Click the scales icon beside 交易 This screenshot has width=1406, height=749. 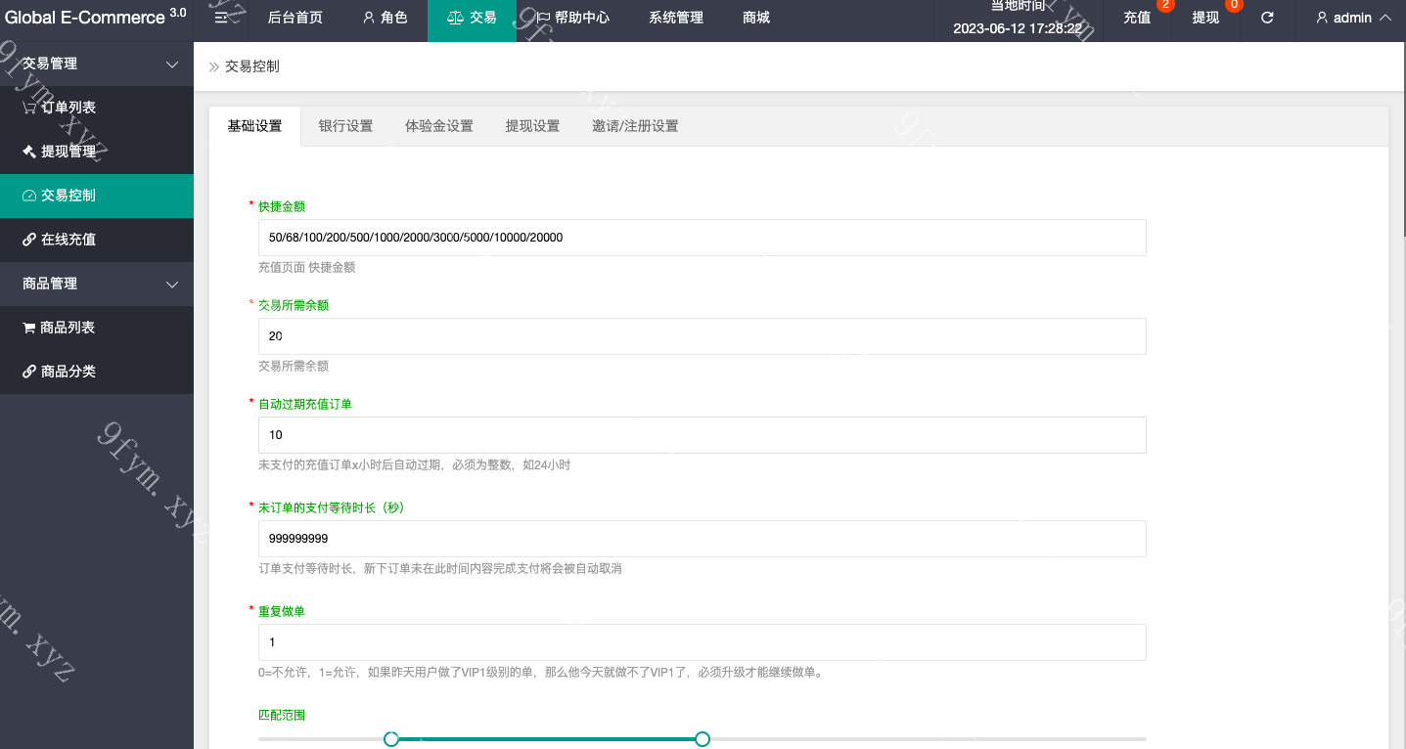(x=455, y=18)
